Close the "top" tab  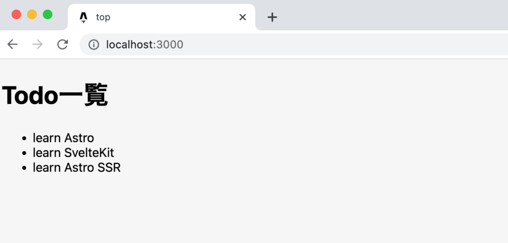(x=243, y=17)
